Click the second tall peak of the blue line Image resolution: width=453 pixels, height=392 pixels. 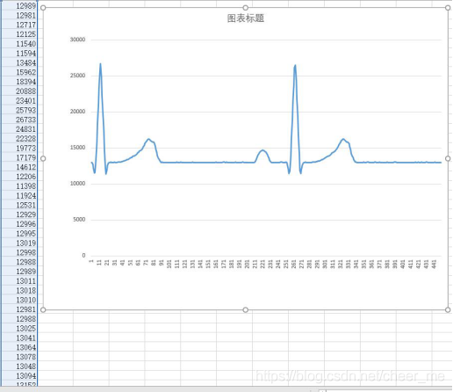[x=295, y=66]
